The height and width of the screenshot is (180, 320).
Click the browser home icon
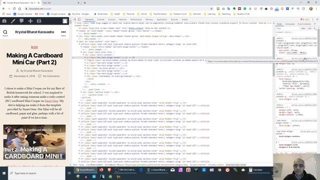pos(19,9)
